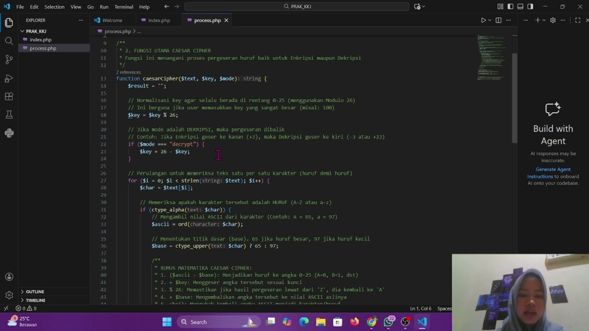Screen dimensions: 589x331
Task: Click the Run PHP file play button
Action: coord(483,20)
